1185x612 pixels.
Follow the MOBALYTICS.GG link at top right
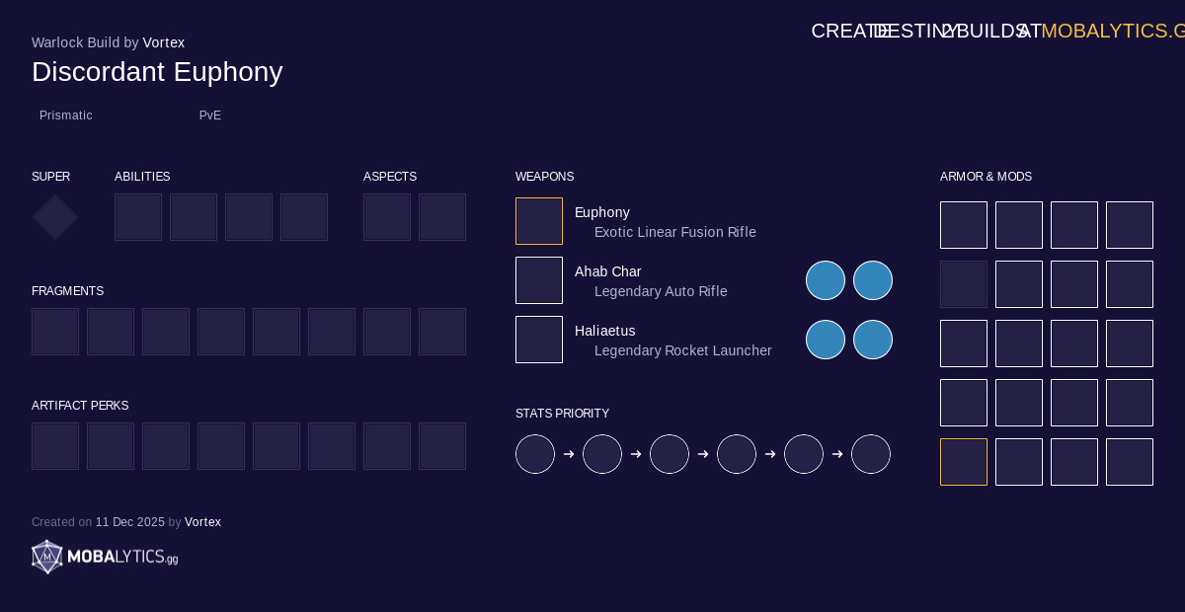click(x=1112, y=31)
